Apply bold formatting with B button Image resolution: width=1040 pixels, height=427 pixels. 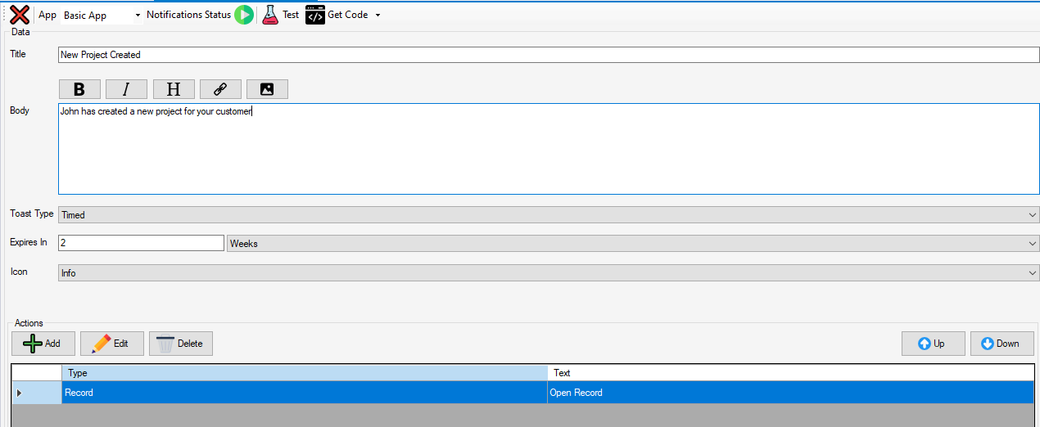79,89
